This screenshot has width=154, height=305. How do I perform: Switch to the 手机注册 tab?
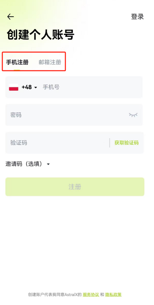pyautogui.click(x=17, y=62)
